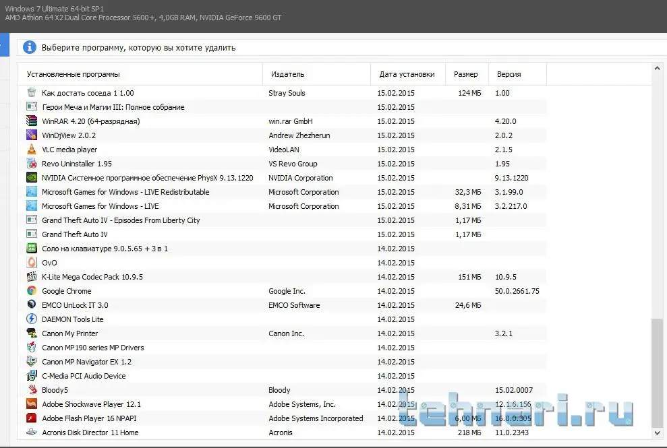Click publisher win.rar GmbH
The height and width of the screenshot is (448, 667).
point(291,121)
